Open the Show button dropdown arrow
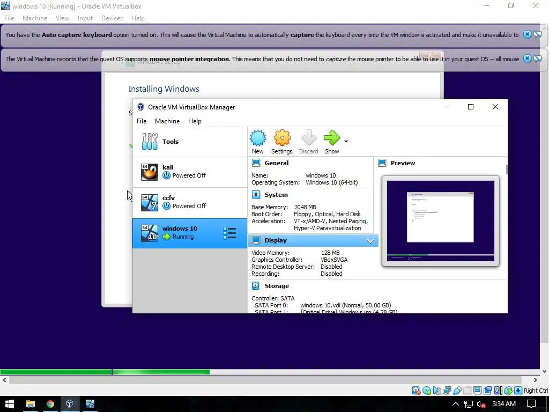Viewport: 549px width, 412px height. pos(346,142)
